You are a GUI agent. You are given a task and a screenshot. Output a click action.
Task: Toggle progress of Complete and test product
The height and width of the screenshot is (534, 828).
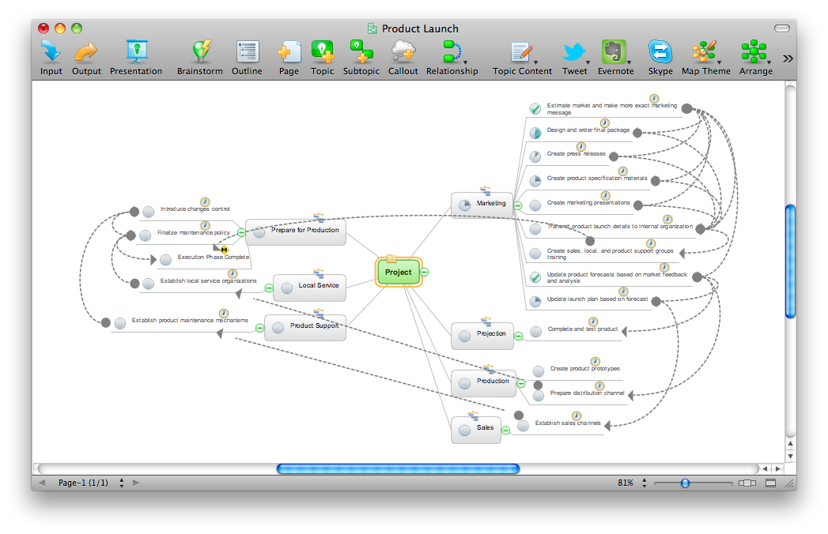(535, 331)
